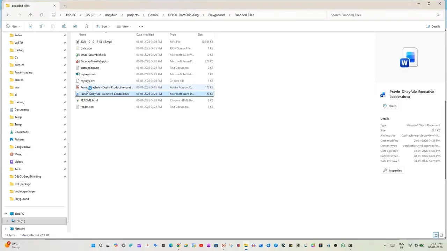Click the Rename icon in the toolbar
The height and width of the screenshot is (251, 447).
pos(64,26)
